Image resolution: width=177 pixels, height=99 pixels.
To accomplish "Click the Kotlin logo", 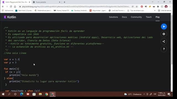I will click(10, 17).
